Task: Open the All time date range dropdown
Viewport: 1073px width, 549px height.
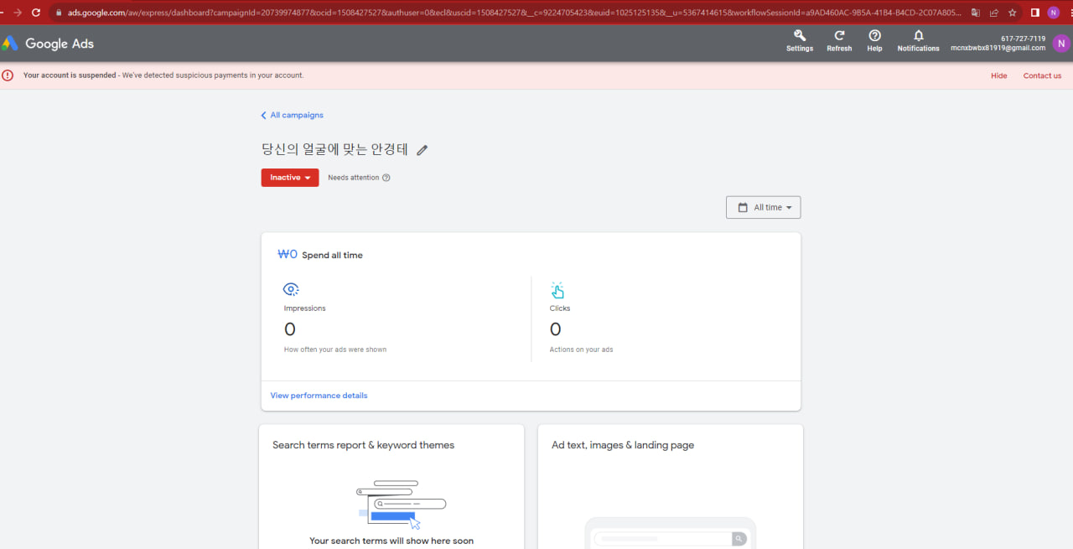Action: pos(763,207)
